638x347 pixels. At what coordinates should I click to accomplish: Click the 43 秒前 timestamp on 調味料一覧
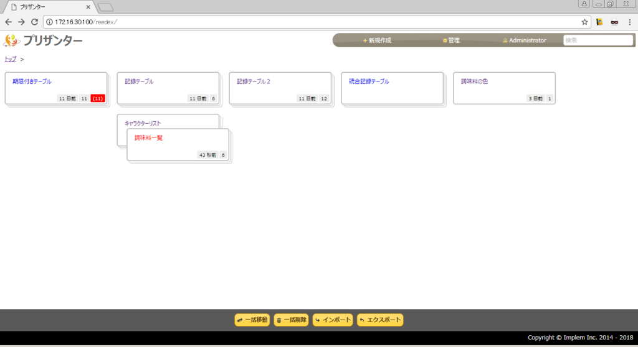[207, 155]
